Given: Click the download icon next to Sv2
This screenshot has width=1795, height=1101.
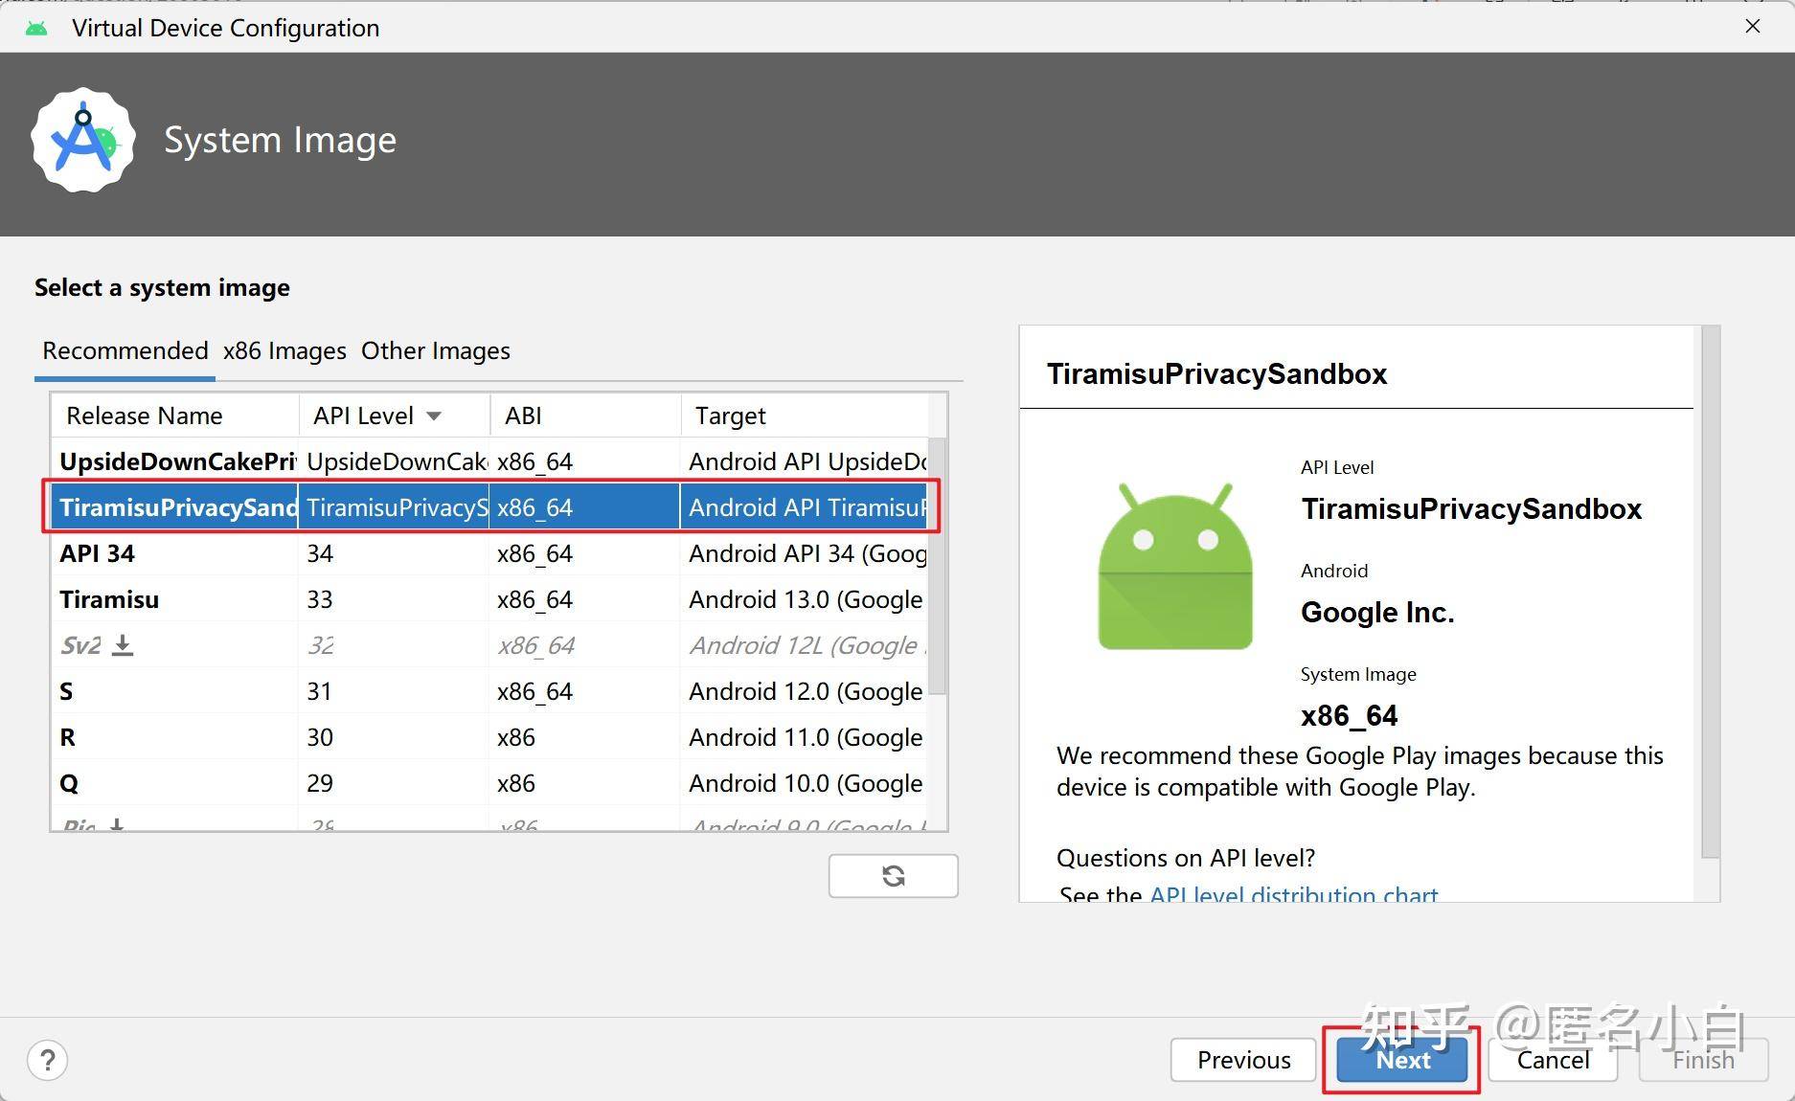Looking at the screenshot, I should coord(123,645).
